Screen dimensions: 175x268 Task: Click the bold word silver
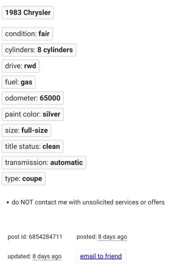[x=51, y=114]
